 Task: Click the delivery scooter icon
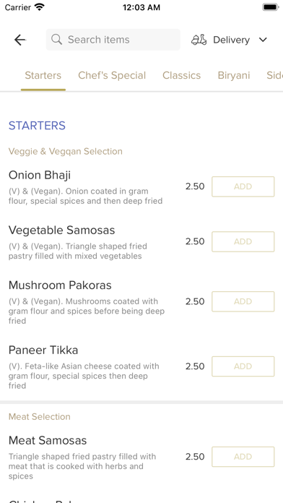click(x=199, y=40)
